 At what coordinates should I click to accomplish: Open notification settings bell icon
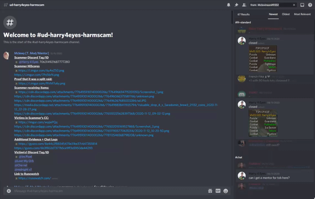(x=228, y=5)
